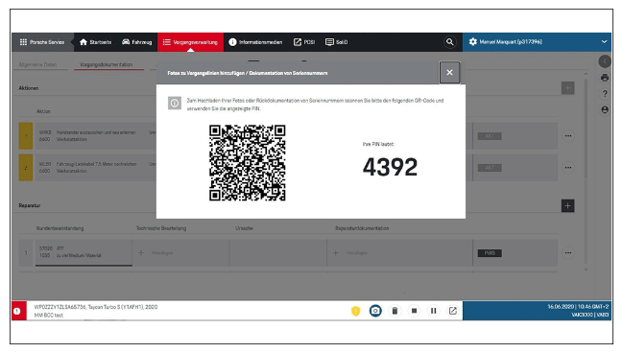Open the Fahrzeug menu
The height and width of the screenshot is (353, 623).
coord(136,42)
